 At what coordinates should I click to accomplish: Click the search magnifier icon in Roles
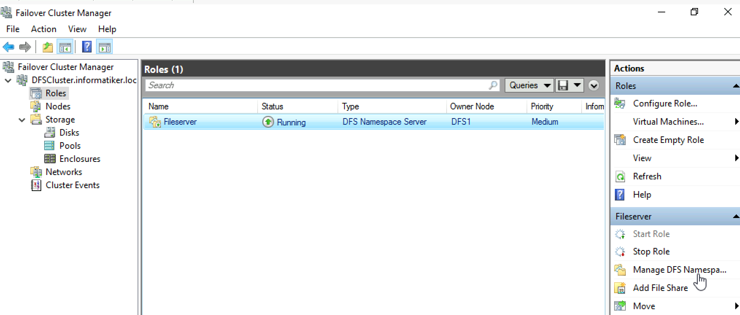point(493,85)
